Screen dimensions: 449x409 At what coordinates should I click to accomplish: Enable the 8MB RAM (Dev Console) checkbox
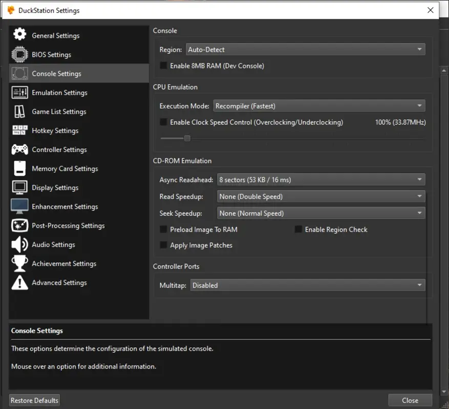click(x=163, y=65)
